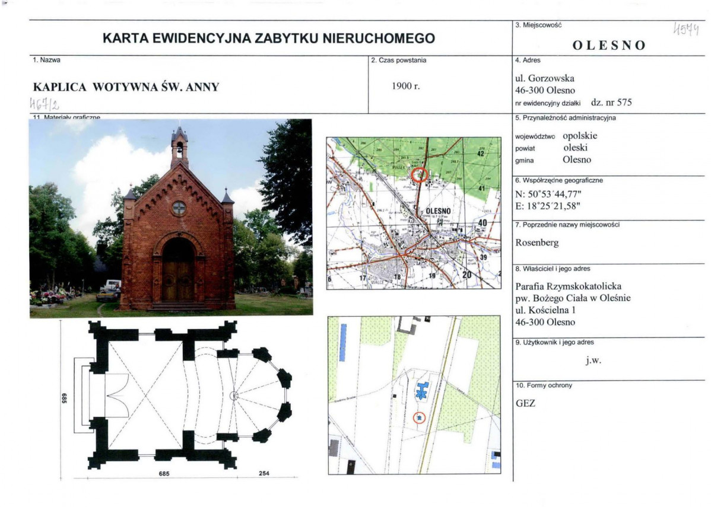
Task: Click the owner address ul. Kościelna 1
Action: click(x=545, y=310)
